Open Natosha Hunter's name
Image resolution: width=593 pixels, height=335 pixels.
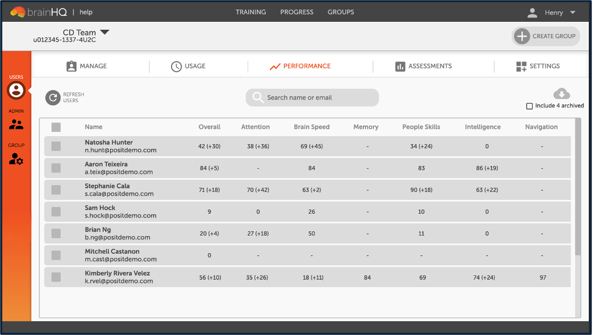coord(108,143)
